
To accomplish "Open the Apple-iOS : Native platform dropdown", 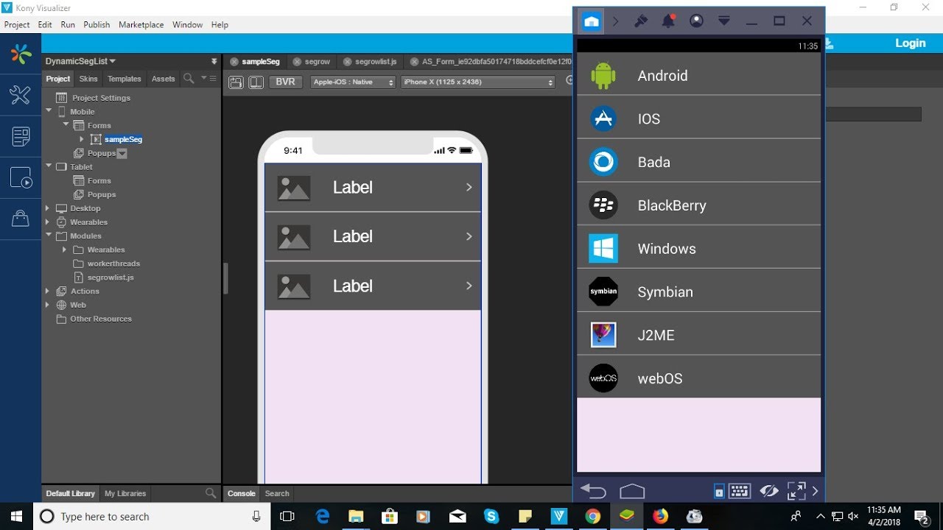I will (353, 82).
